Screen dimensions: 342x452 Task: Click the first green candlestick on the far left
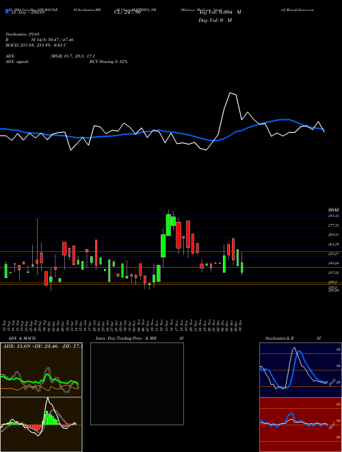pyautogui.click(x=6, y=271)
